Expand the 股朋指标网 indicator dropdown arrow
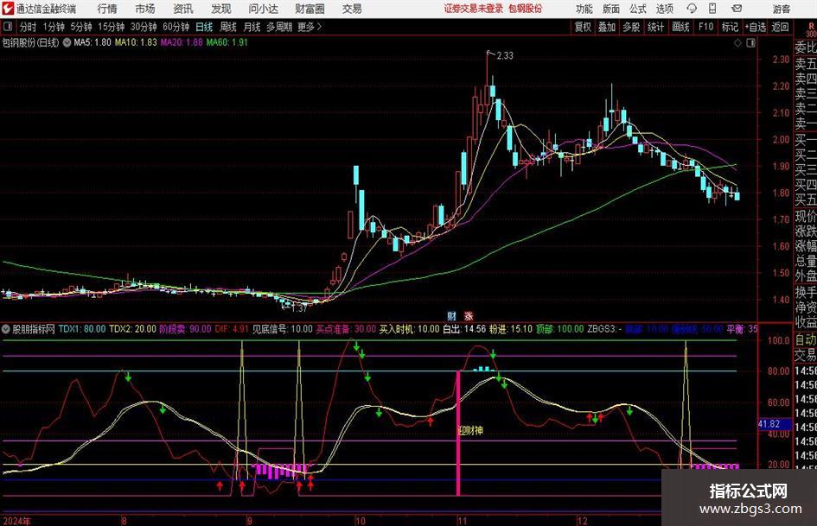The width and height of the screenshot is (817, 526). [x=6, y=329]
